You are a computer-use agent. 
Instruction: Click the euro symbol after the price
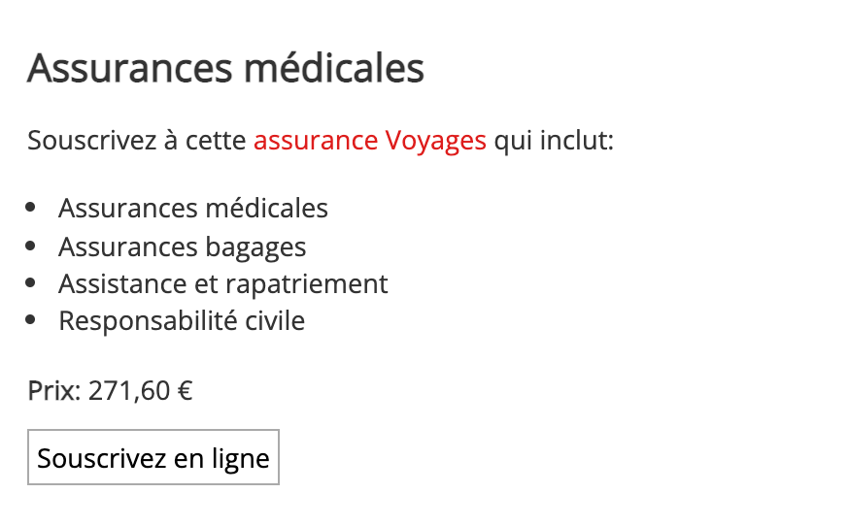click(x=185, y=391)
